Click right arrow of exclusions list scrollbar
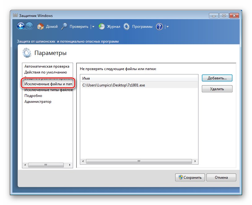Image resolution: width=252 pixels, height=205 pixels. click(x=195, y=161)
